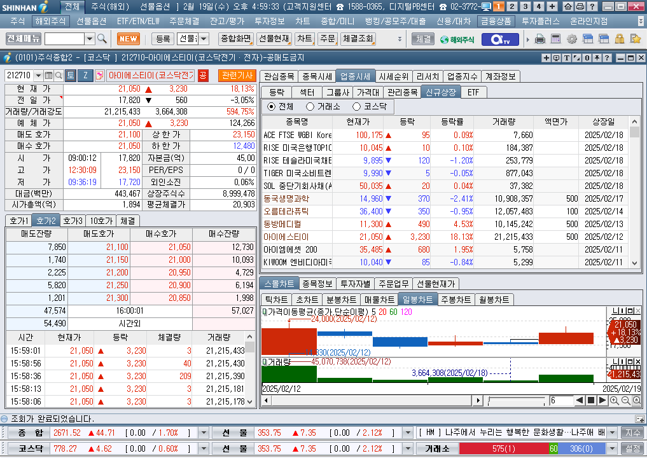
Task: Open the 선물 combo box dropdown in the toolbar
Action: pos(204,39)
